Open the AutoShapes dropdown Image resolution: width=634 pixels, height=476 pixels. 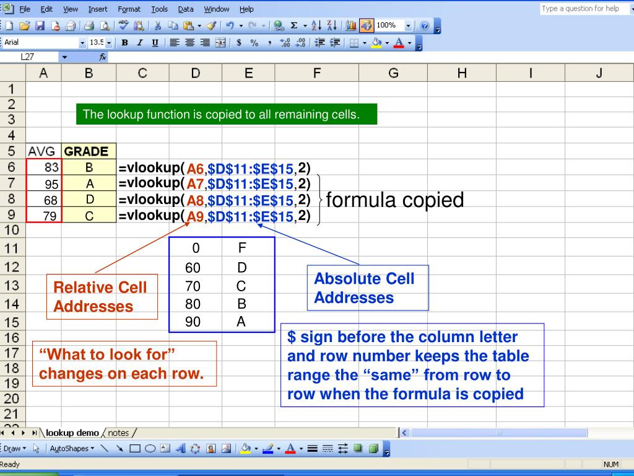[72, 449]
